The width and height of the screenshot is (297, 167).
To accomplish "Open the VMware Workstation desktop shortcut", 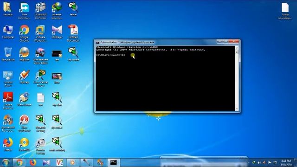I will (40, 33).
